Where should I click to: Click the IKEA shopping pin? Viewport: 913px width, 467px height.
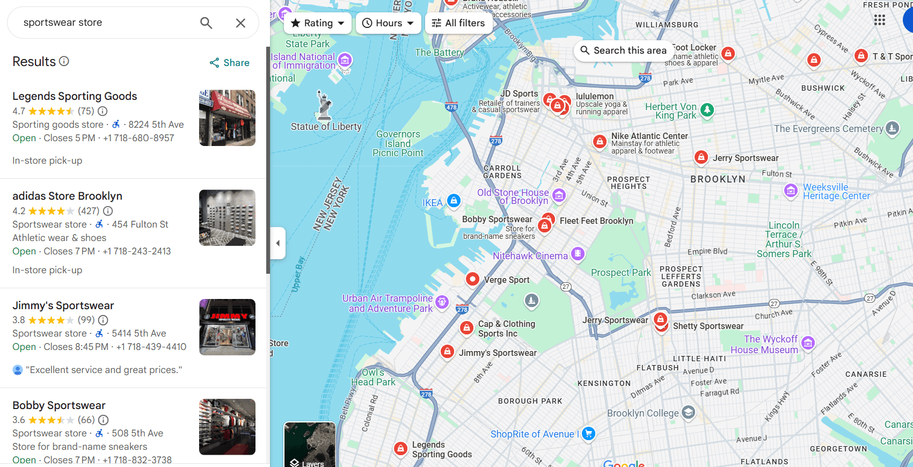point(454,201)
